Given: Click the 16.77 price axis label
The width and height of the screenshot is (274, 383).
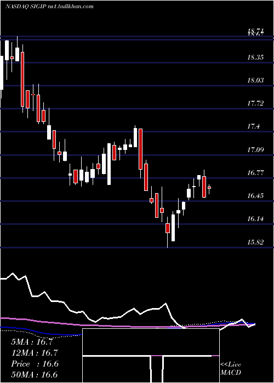Looking at the screenshot, I should [x=256, y=173].
